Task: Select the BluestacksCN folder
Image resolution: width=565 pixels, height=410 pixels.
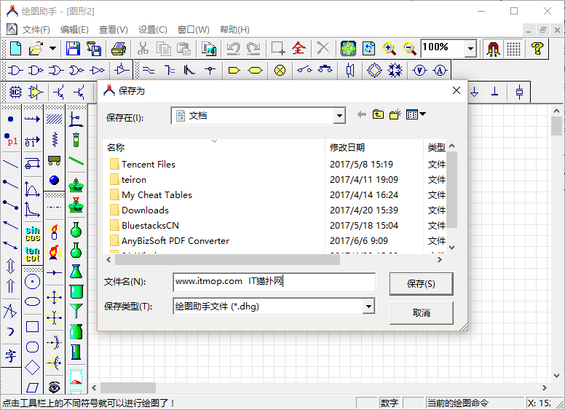Action: [x=144, y=226]
